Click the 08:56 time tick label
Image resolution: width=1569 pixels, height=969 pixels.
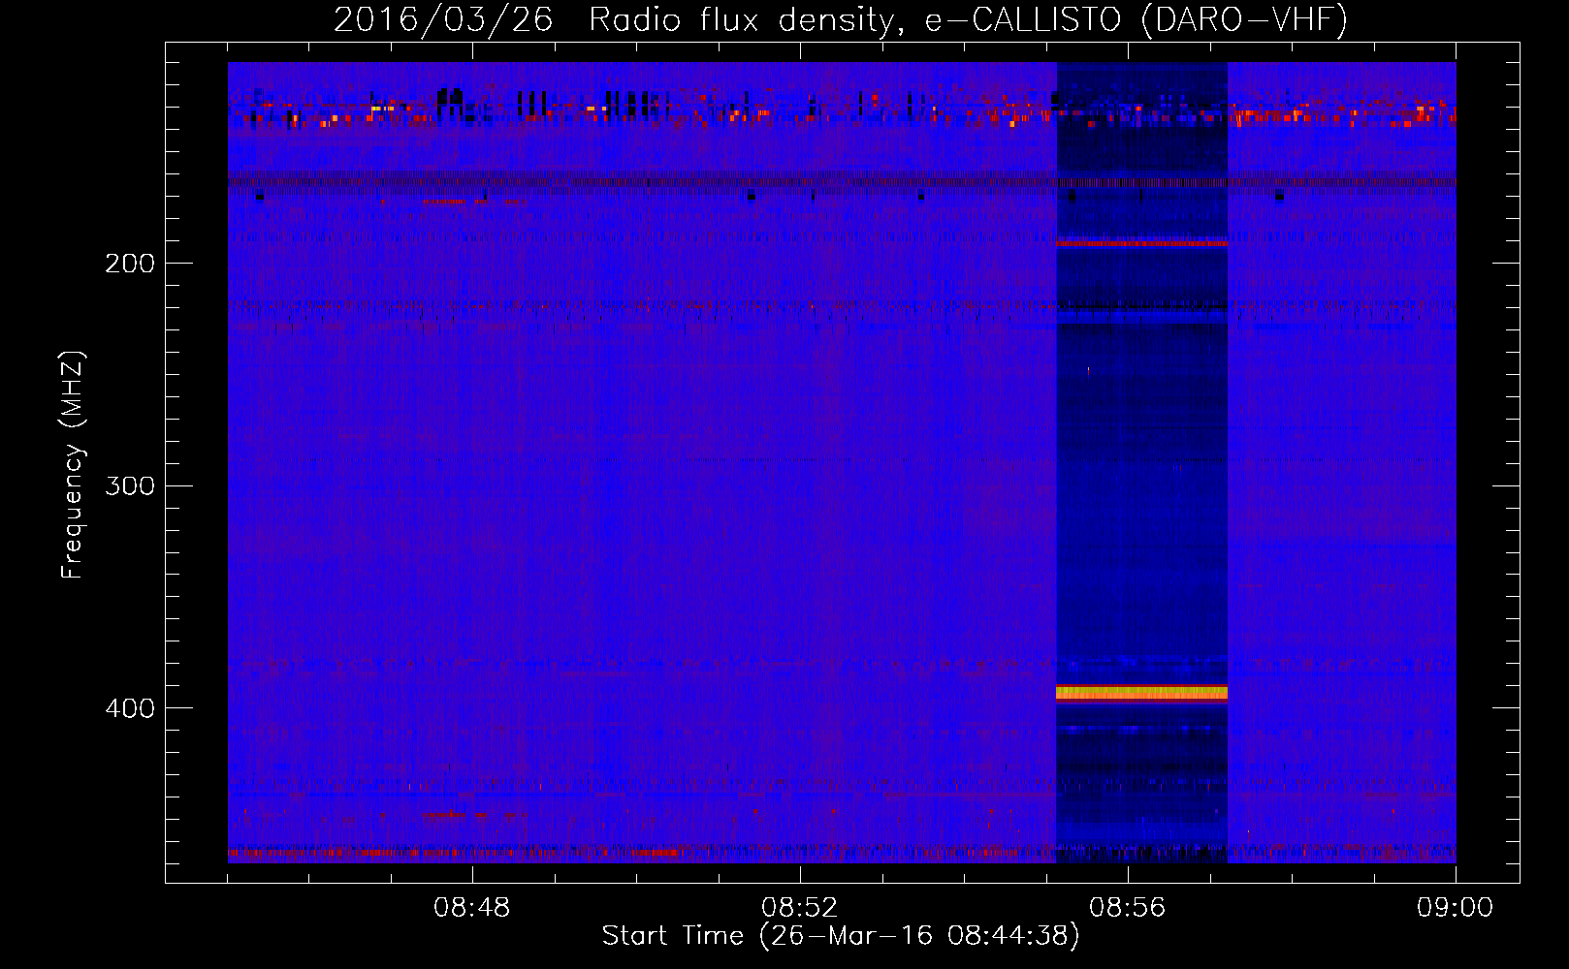1128,908
